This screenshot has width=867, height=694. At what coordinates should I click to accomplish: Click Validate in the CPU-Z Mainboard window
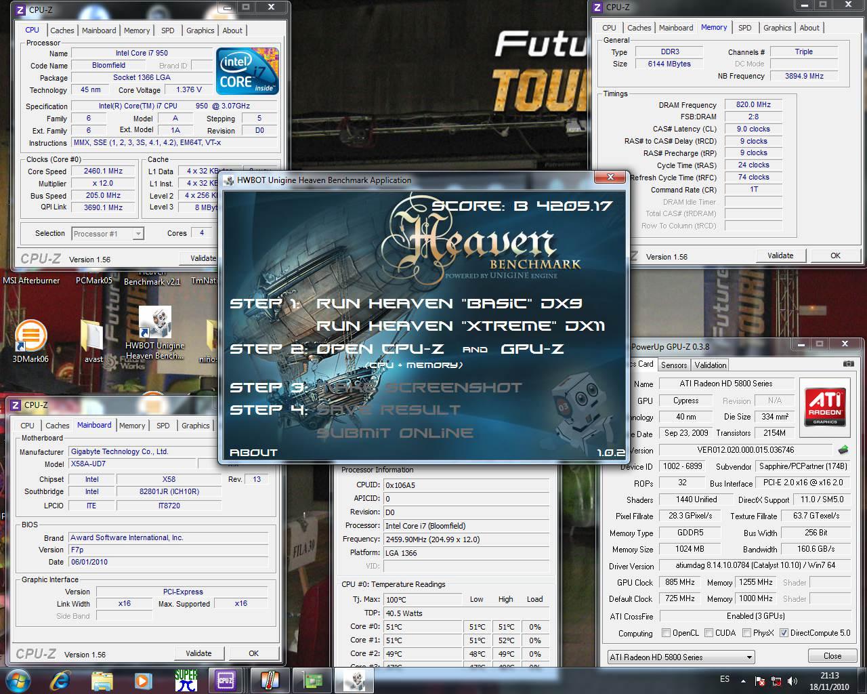click(198, 653)
